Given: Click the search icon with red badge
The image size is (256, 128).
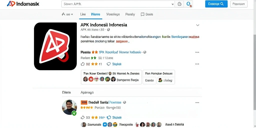Looking at the screenshot, I should coord(188,4).
